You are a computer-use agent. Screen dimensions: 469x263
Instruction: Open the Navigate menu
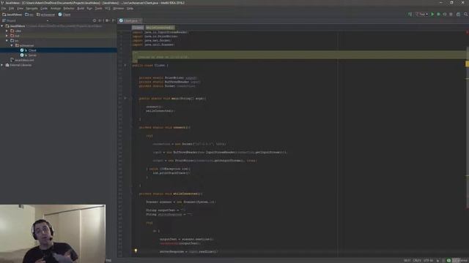click(32, 8)
